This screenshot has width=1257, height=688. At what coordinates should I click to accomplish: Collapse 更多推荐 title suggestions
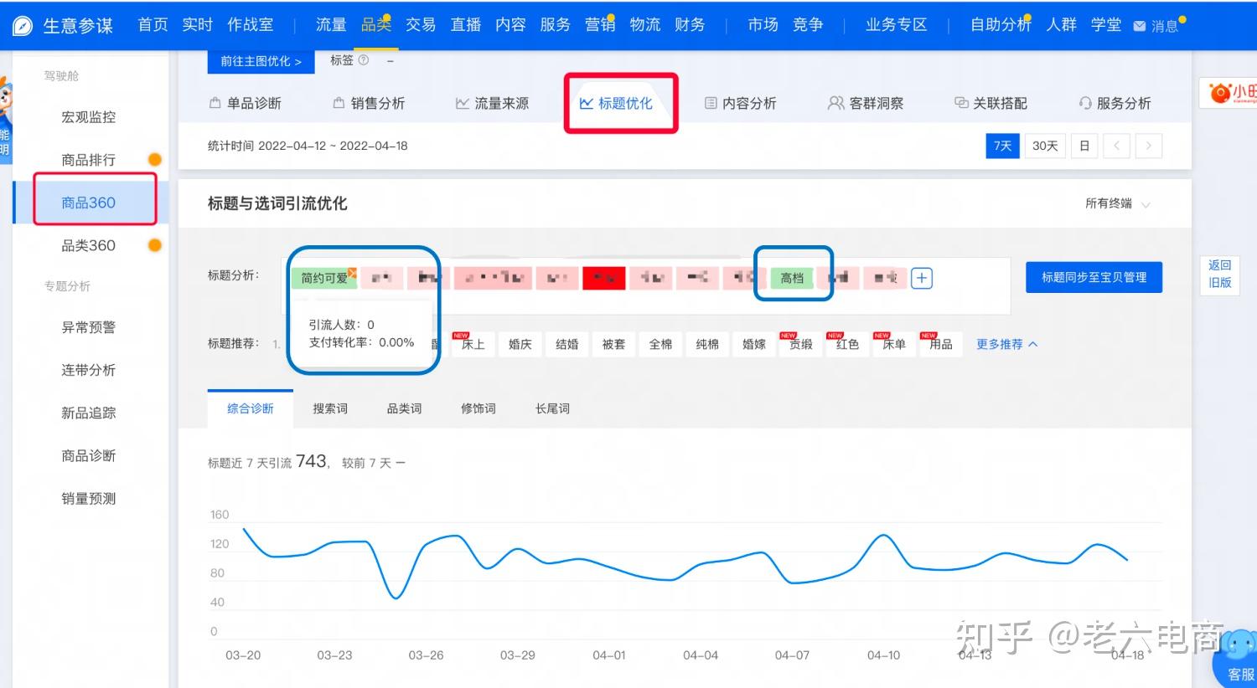click(1006, 344)
